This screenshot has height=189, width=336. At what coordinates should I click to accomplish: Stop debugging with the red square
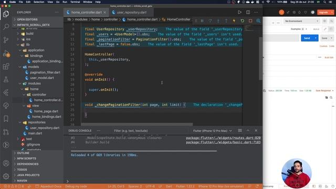coord(250,21)
